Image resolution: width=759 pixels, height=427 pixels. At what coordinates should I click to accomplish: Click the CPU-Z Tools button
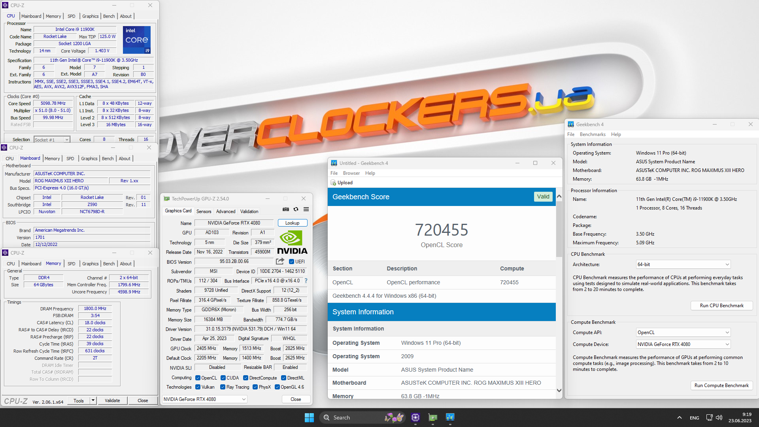click(x=79, y=401)
